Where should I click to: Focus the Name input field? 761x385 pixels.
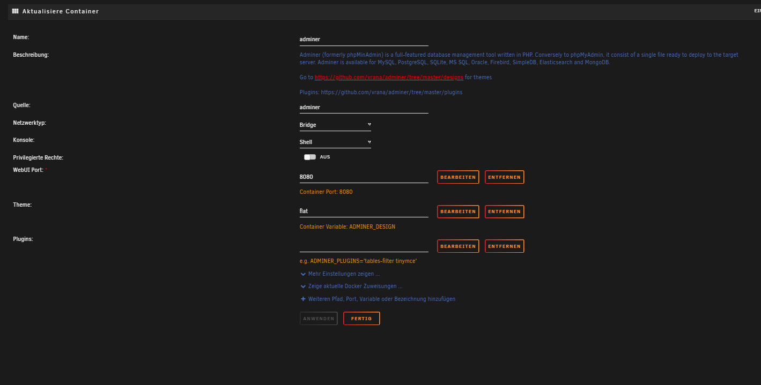[364, 39]
